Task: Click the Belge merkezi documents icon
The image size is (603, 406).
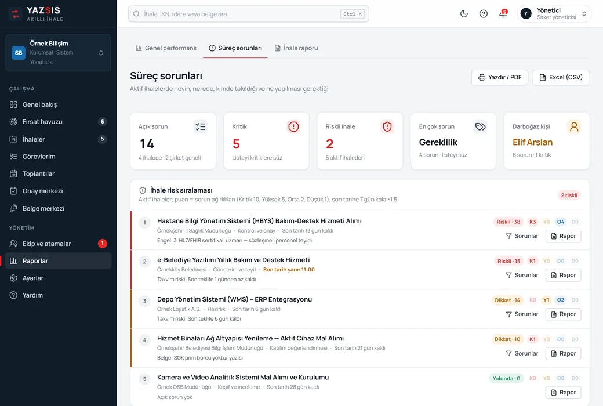Action: click(x=13, y=208)
